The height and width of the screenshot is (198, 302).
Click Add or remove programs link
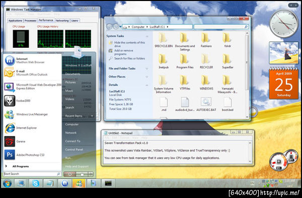121,52
